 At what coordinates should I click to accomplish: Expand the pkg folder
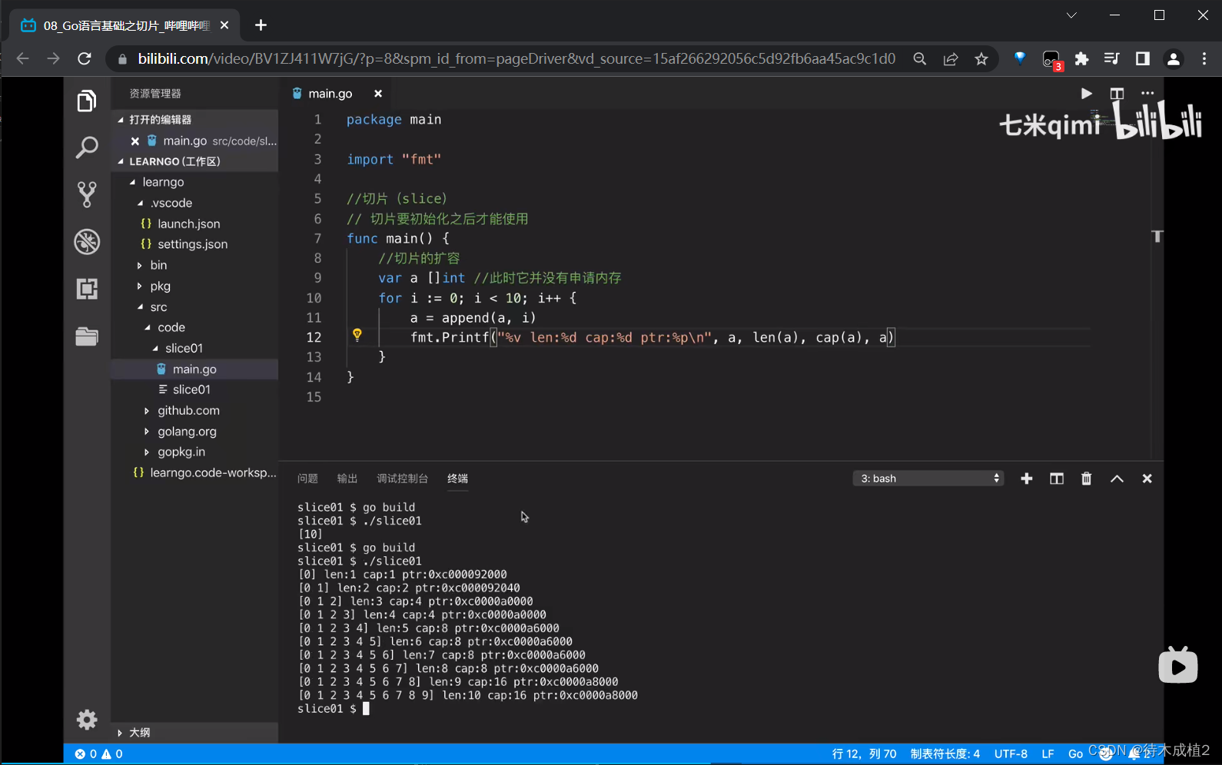140,286
